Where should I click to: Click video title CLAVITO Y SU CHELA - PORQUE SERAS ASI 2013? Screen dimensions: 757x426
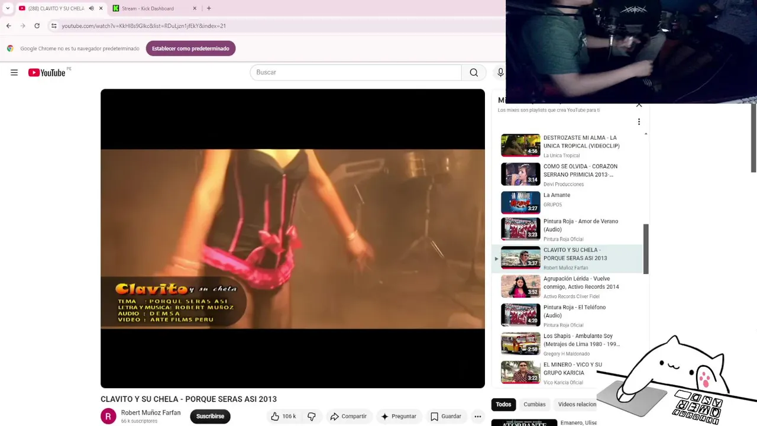[189, 399]
